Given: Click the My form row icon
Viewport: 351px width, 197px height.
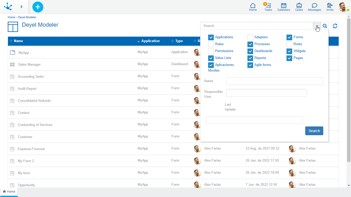Looking at the screenshot, I should click(12, 173).
